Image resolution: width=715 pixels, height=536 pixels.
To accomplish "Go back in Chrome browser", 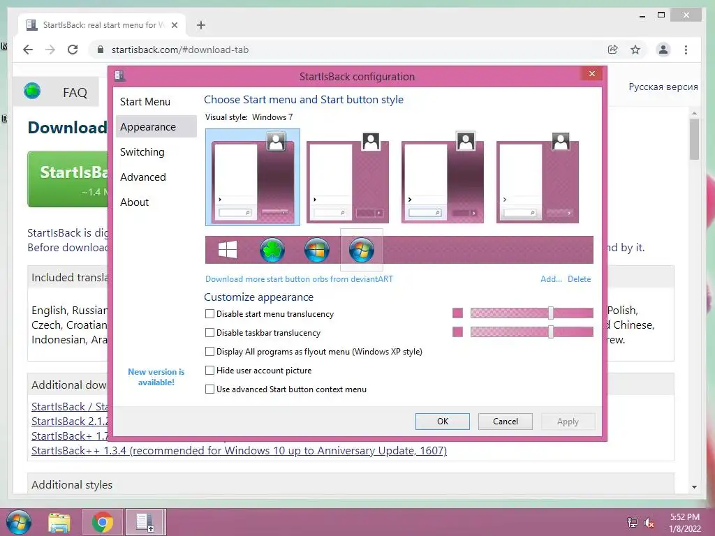I will click(28, 50).
